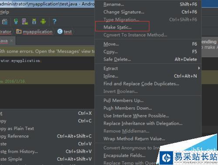218x165 pixels.
Task: Choose Use Interface Where Possible...
Action: pos(148,116)
